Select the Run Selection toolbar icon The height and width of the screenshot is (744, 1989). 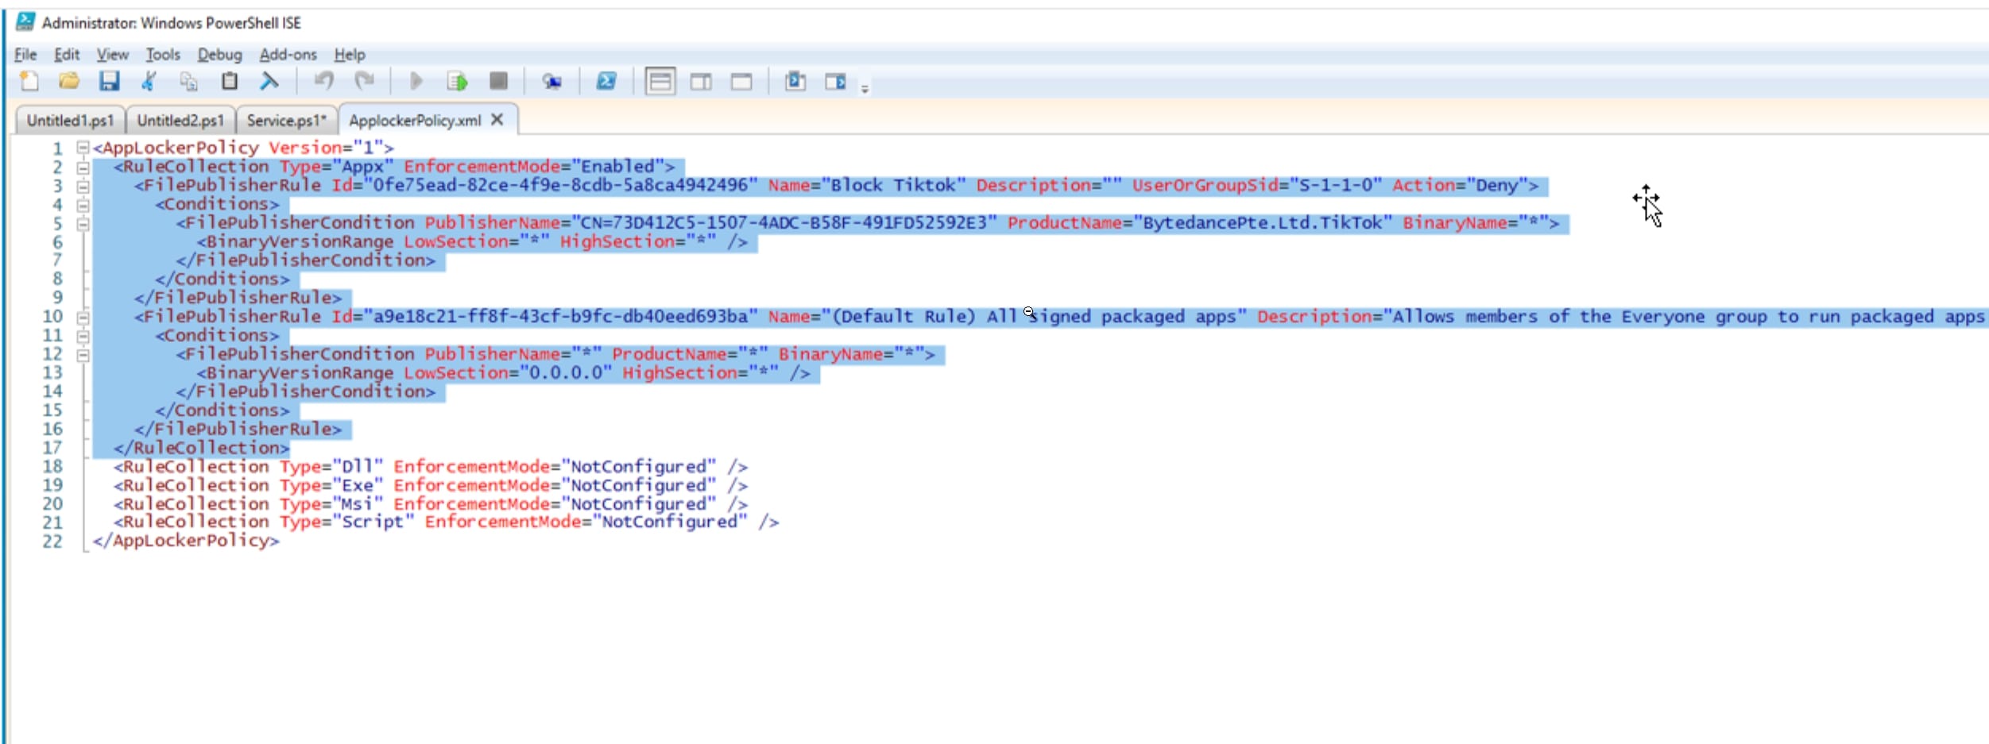pyautogui.click(x=457, y=81)
